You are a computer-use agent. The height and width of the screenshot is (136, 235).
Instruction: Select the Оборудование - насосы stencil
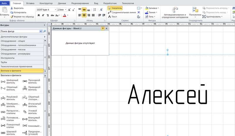click(x=22, y=49)
